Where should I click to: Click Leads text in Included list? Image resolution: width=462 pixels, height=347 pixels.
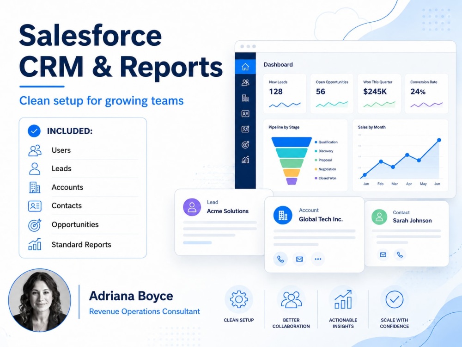61,168
